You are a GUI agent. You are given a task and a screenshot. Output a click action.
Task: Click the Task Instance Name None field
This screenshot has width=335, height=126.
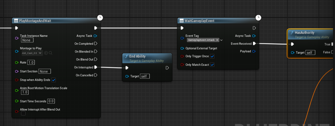(x=27, y=40)
